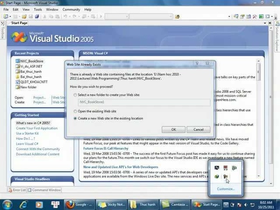Click the Open Project... link
The height and width of the screenshot is (210, 280).
(x=40, y=98)
